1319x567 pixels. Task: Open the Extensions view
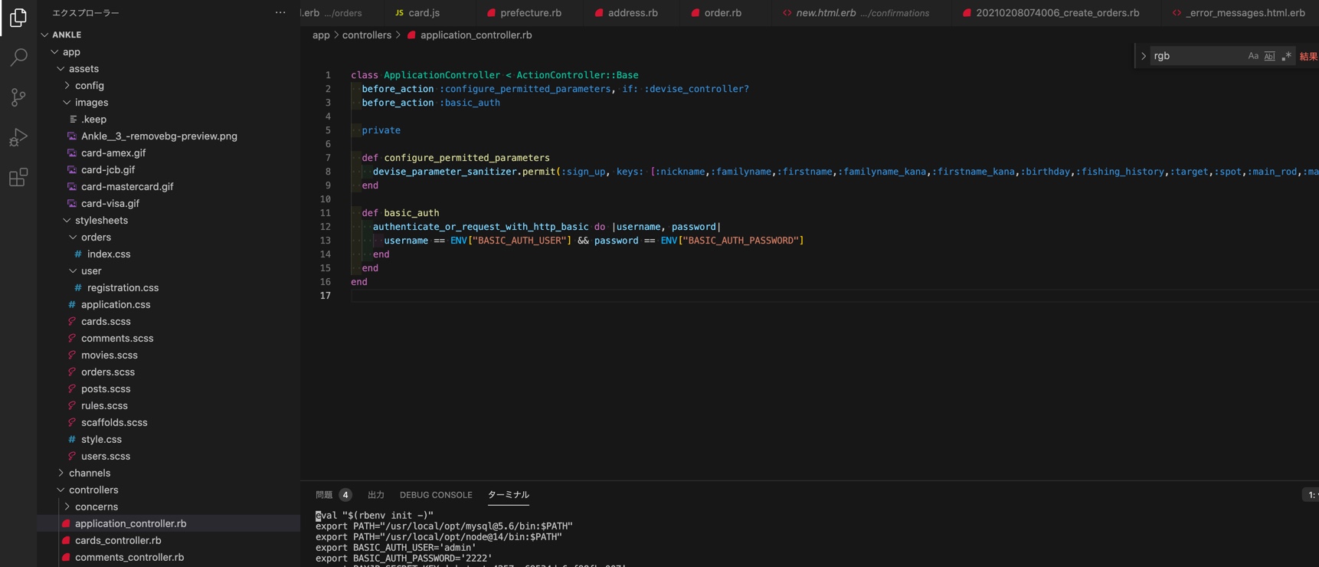click(x=18, y=178)
